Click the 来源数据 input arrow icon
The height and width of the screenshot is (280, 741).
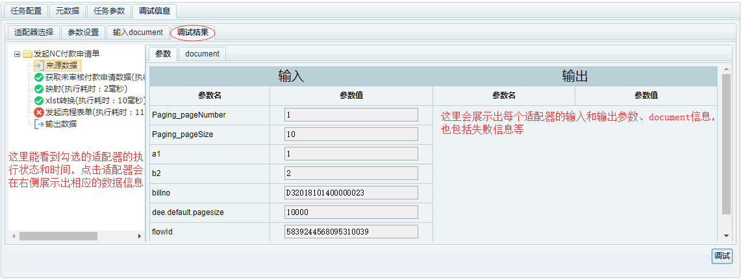(x=39, y=66)
